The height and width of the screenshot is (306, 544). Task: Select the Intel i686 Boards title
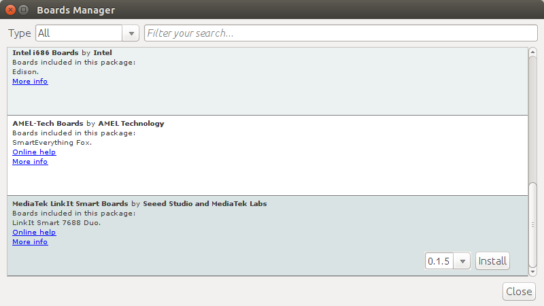click(46, 53)
